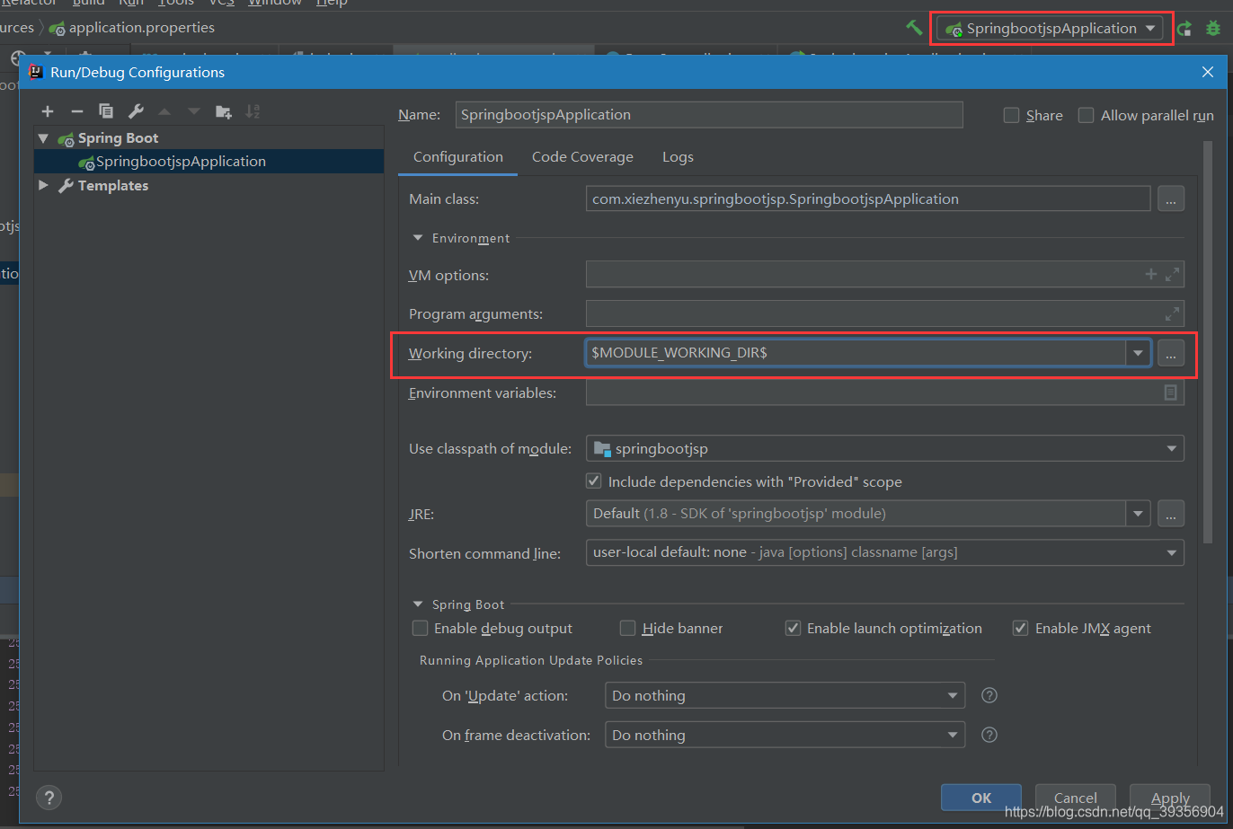Image resolution: width=1233 pixels, height=829 pixels.
Task: Open Working directory dropdown arrow
Action: point(1138,353)
